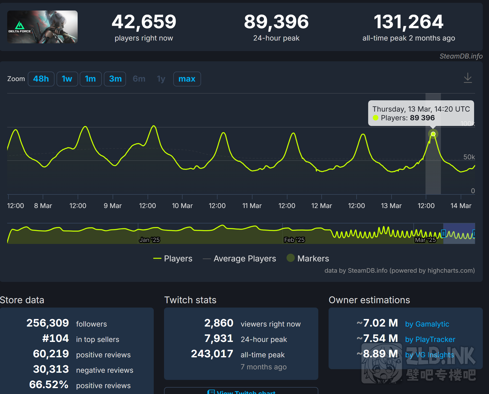Viewport: 489px width, 394px height.
Task: Select the 3m zoom range
Action: coord(115,79)
